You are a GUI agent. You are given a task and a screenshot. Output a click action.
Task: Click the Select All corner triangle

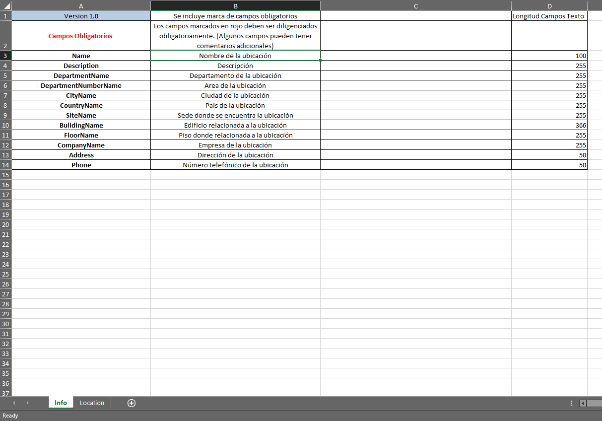click(6, 6)
